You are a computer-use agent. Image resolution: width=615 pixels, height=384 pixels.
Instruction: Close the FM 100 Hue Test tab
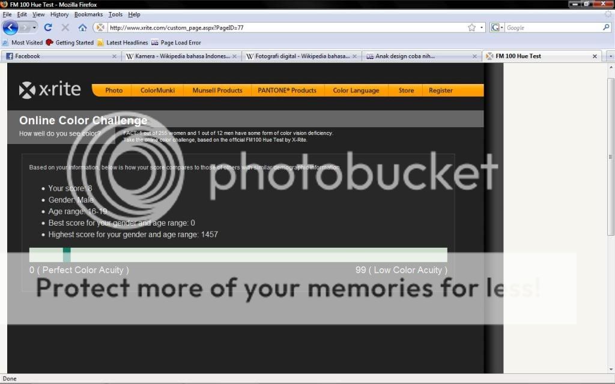[x=595, y=56]
